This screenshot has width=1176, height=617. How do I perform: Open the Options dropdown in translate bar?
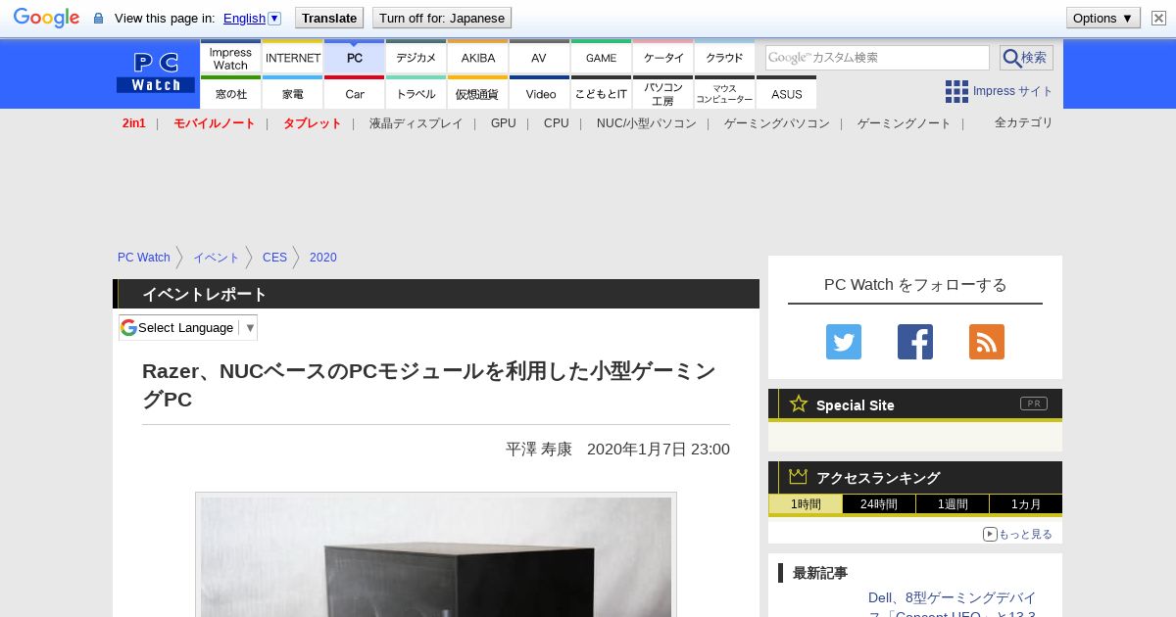pos(1102,18)
